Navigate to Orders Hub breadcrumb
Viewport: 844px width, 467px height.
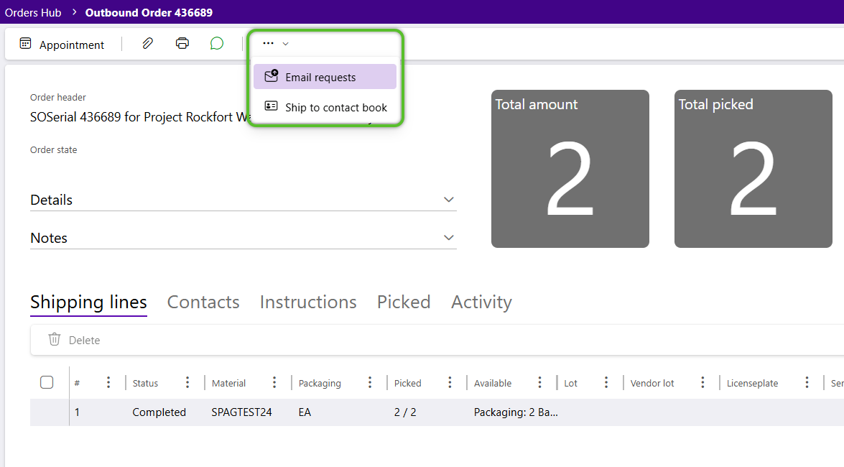(33, 12)
